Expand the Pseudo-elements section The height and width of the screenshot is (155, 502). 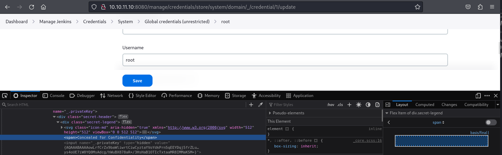click(x=270, y=113)
